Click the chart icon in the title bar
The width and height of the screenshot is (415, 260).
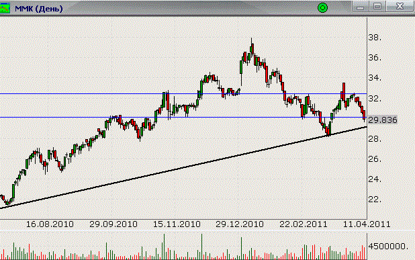(5, 8)
